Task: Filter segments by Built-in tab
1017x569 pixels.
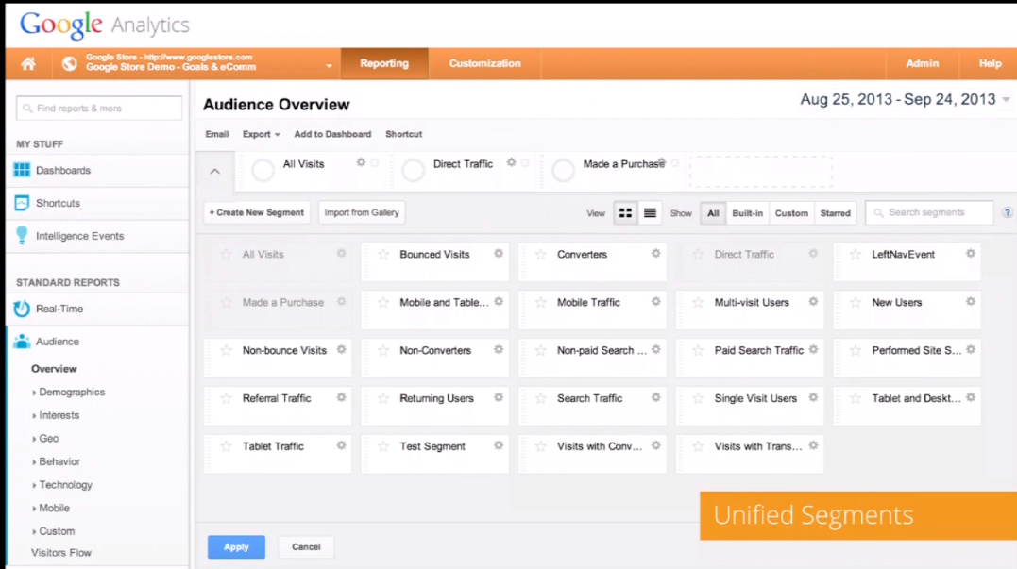Action: point(747,213)
